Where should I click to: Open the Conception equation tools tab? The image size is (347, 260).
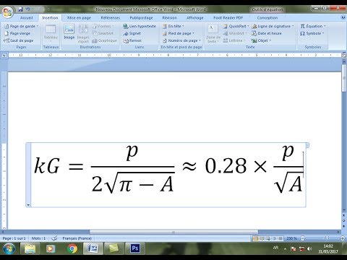click(x=267, y=17)
